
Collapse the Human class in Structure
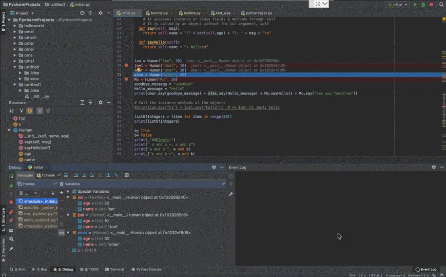click(9, 130)
